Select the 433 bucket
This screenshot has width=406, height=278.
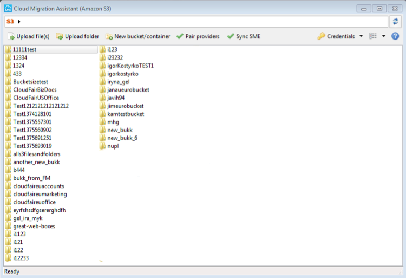tap(17, 74)
